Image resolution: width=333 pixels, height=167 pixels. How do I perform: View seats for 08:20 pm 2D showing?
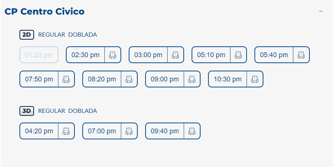click(129, 79)
